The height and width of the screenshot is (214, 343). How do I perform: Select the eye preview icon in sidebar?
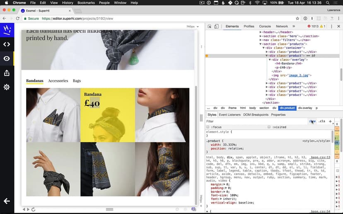[7, 59]
